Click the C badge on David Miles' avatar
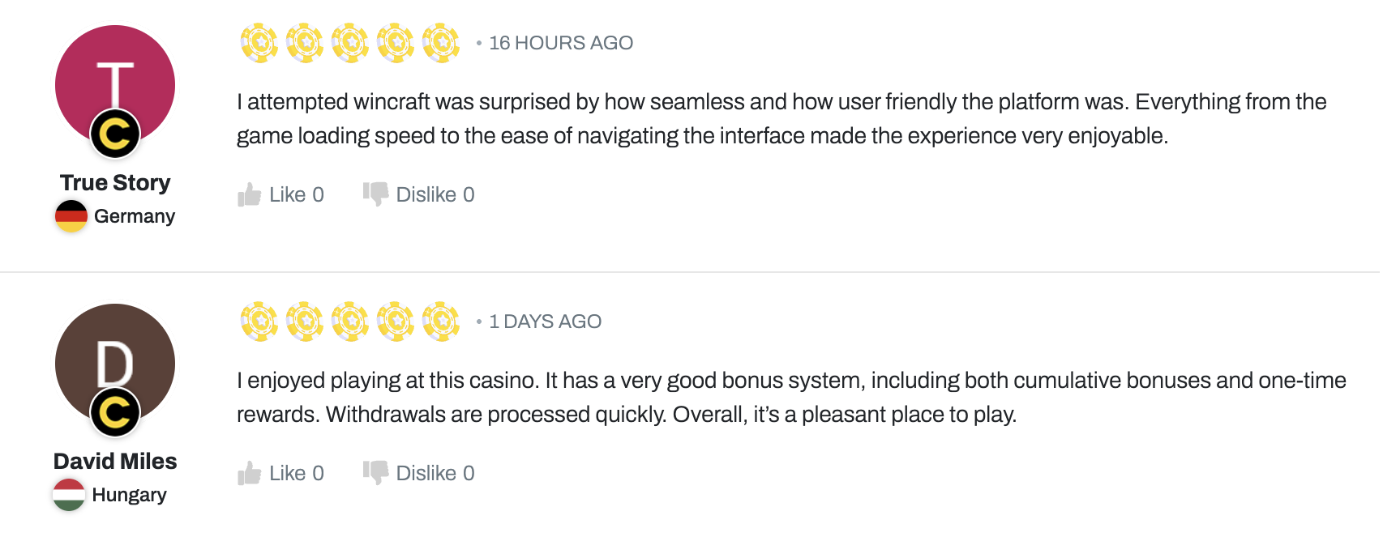 click(x=115, y=413)
